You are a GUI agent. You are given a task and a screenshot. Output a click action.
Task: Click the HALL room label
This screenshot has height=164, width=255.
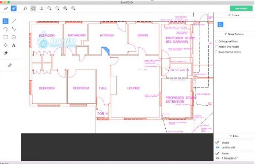click(x=103, y=88)
